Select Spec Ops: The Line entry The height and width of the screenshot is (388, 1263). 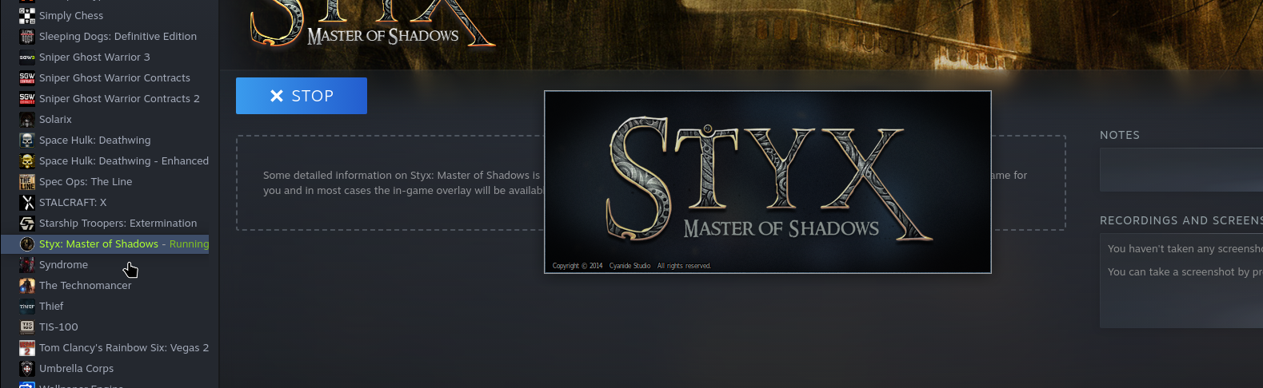pyautogui.click(x=105, y=181)
